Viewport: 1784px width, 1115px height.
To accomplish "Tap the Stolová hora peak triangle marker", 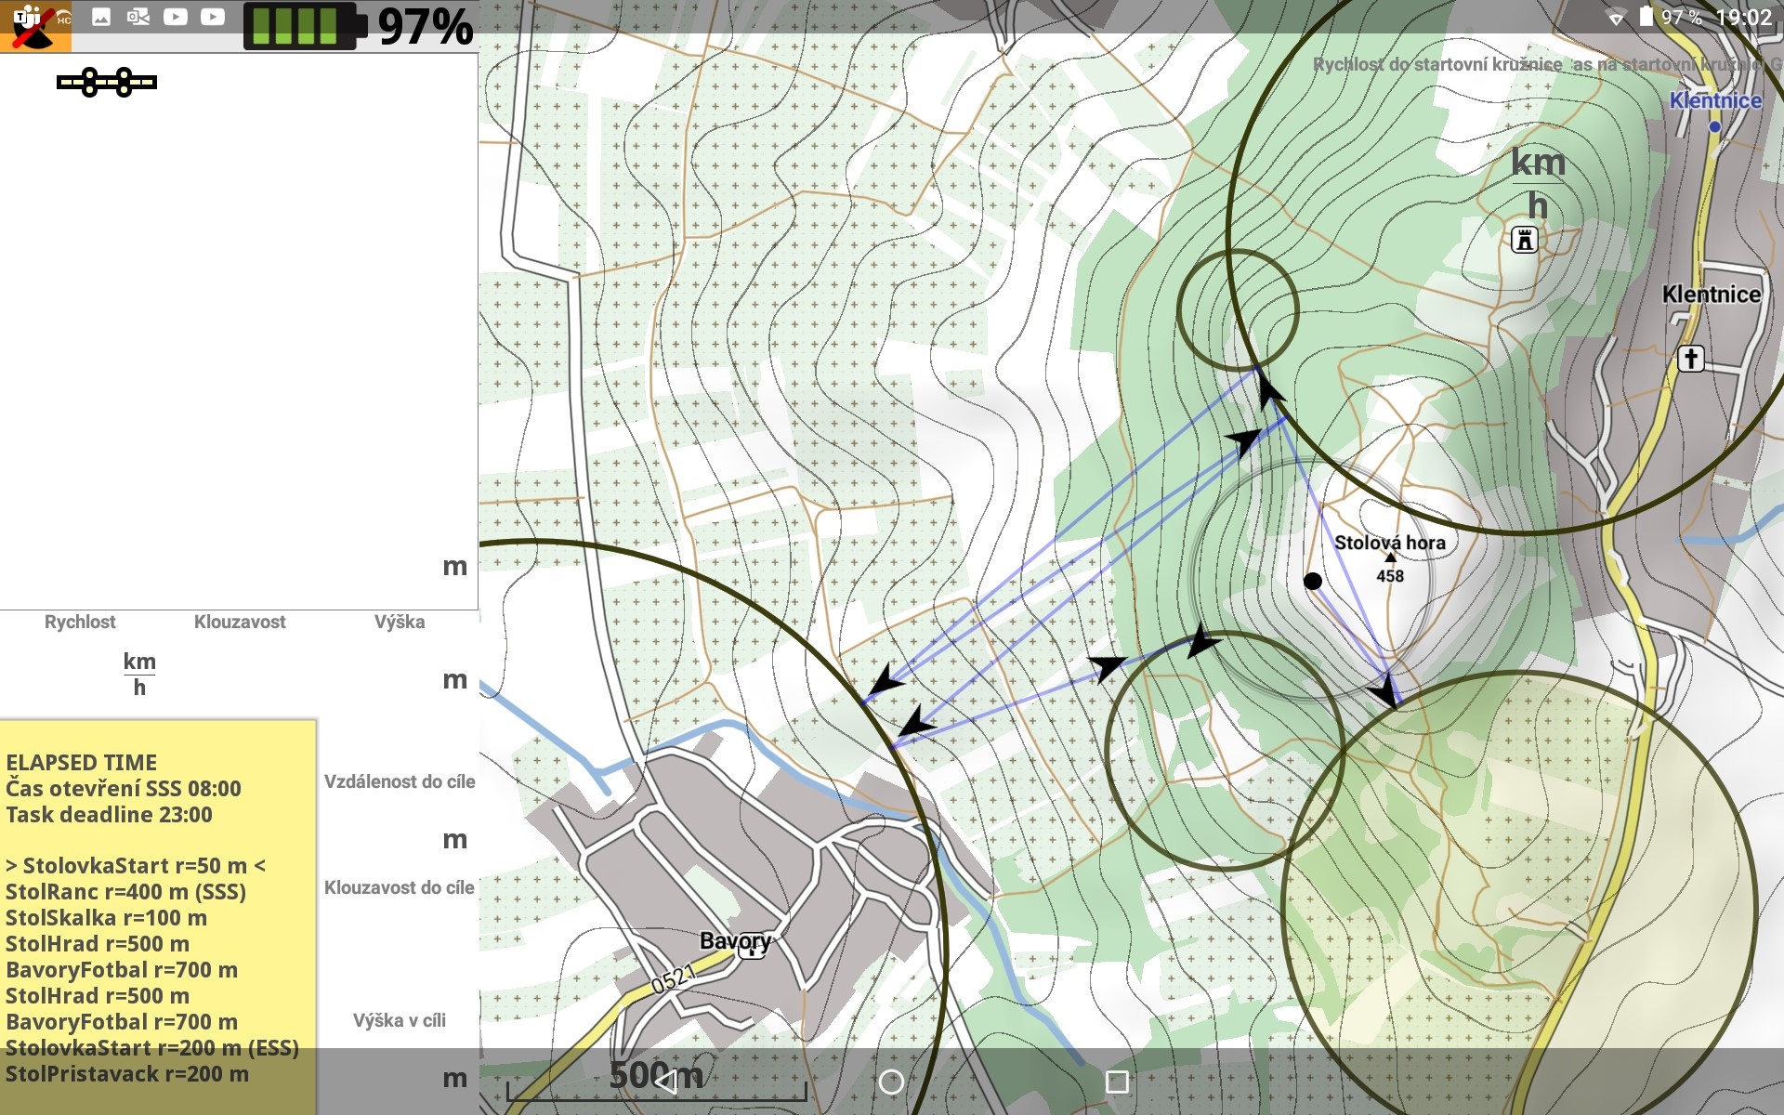I will point(1390,557).
